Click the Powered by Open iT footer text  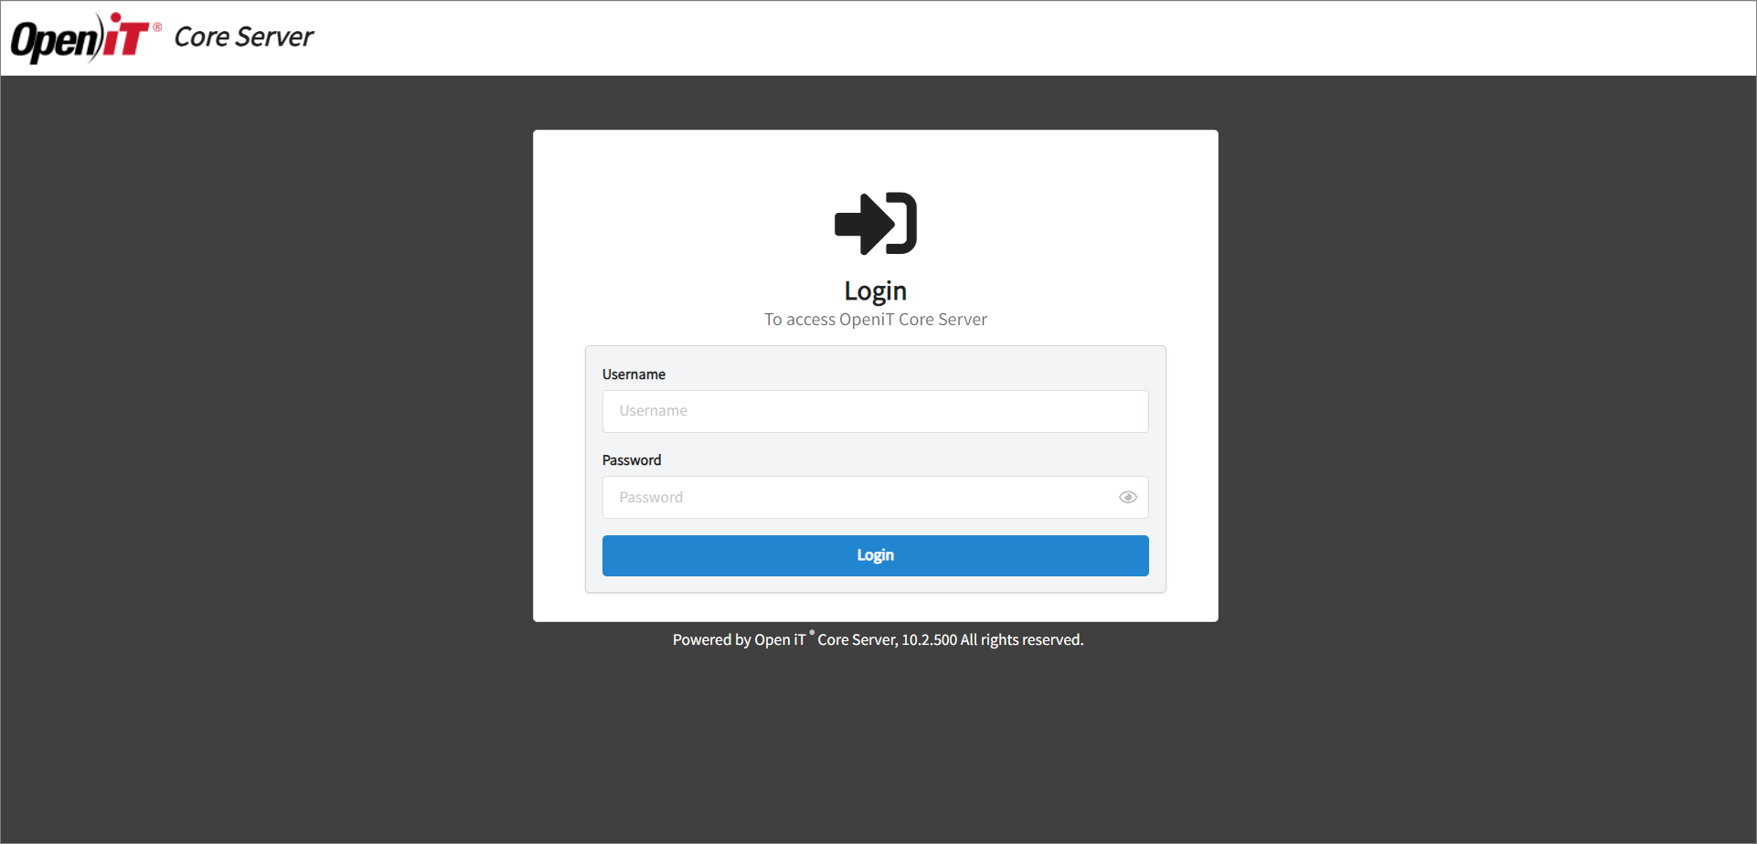point(877,639)
